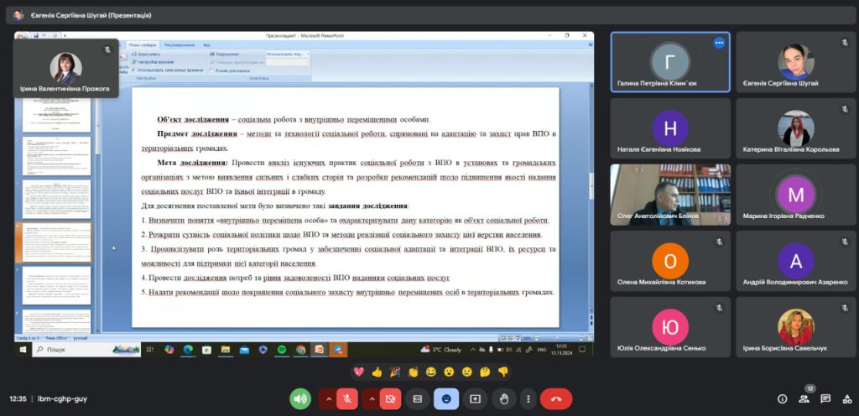Click the Present now screen-share icon

coord(475,398)
